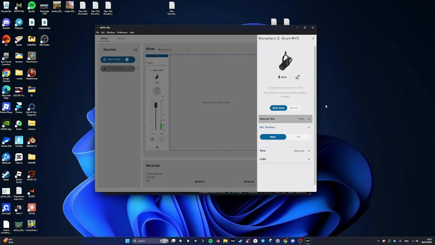Show hidden system tray icons
The image size is (435, 245).
tap(378, 241)
